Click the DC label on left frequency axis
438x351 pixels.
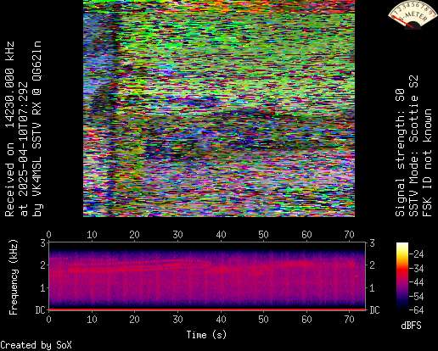point(40,310)
